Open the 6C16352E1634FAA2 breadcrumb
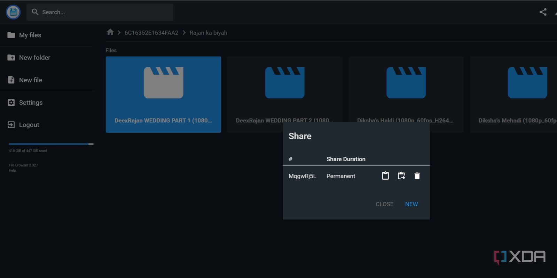The image size is (557, 278). click(151, 33)
